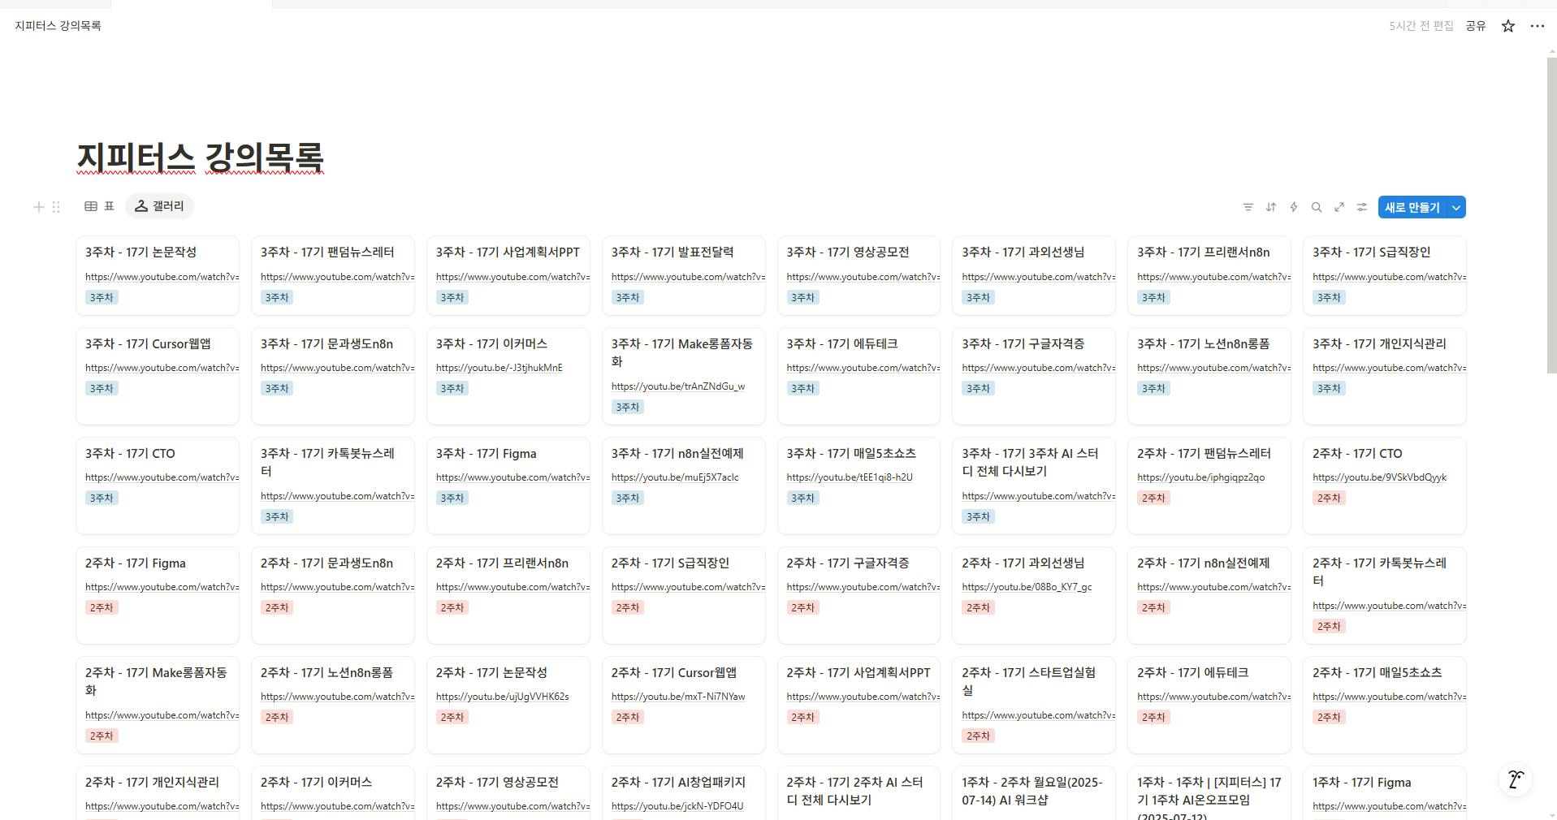The width and height of the screenshot is (1557, 820).
Task: Click the 3주차 tag on 논문작성 card
Action: click(101, 297)
